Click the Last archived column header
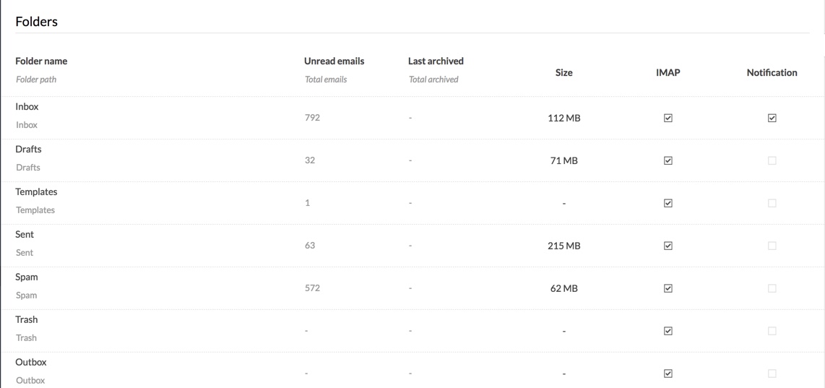This screenshot has width=825, height=388. [x=436, y=61]
